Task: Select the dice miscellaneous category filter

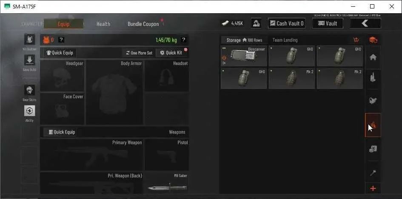Action: [373, 149]
